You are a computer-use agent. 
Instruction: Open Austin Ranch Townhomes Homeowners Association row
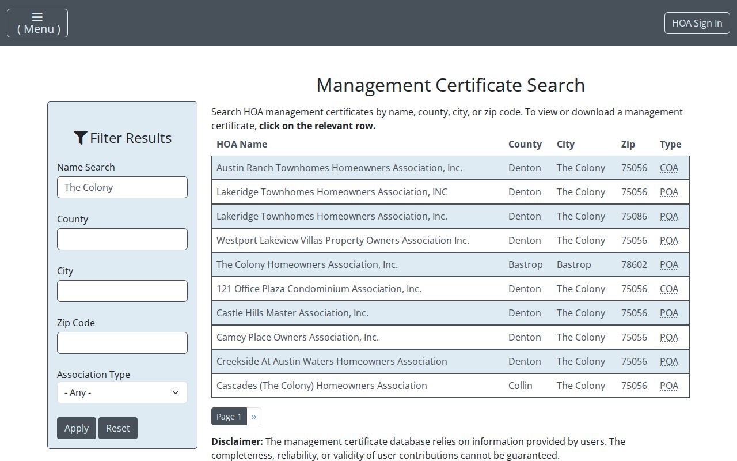pos(450,168)
